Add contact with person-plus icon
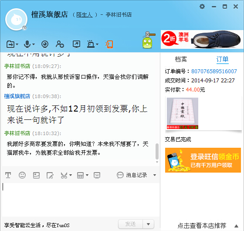 click(x=60, y=44)
